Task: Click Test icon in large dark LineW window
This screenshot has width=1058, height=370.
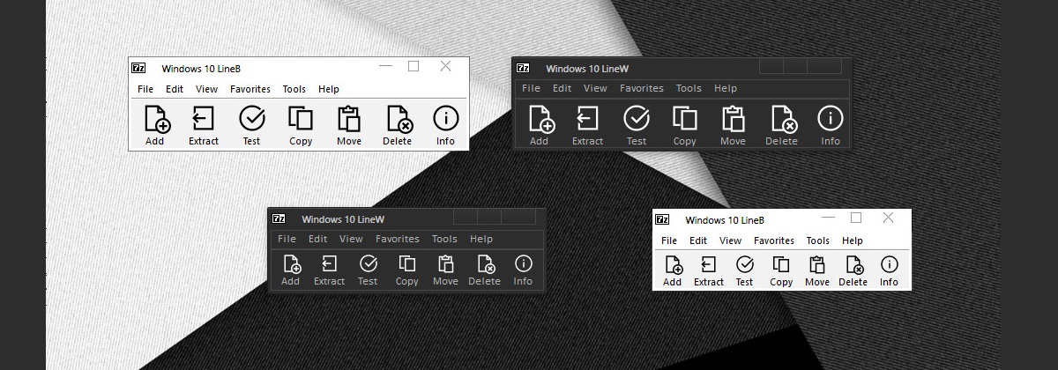Action: pos(637,118)
